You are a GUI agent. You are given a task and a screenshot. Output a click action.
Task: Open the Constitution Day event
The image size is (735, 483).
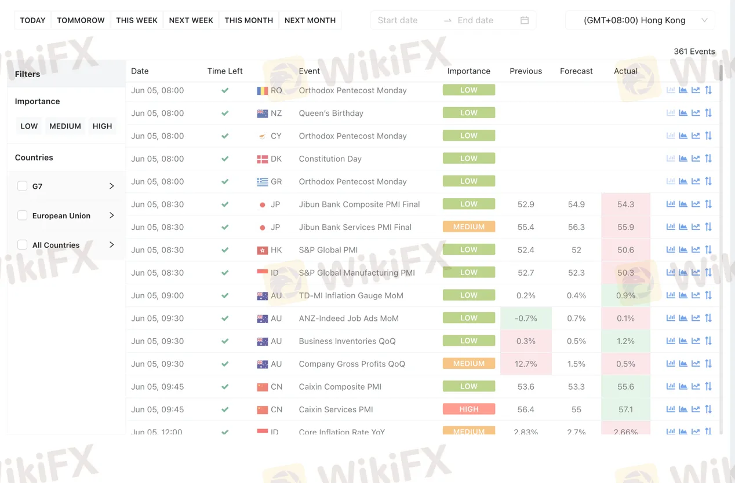[330, 159]
